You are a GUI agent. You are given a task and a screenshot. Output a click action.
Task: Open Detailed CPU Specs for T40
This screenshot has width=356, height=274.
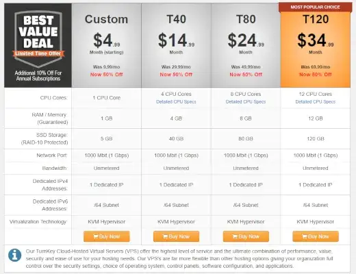click(x=176, y=102)
